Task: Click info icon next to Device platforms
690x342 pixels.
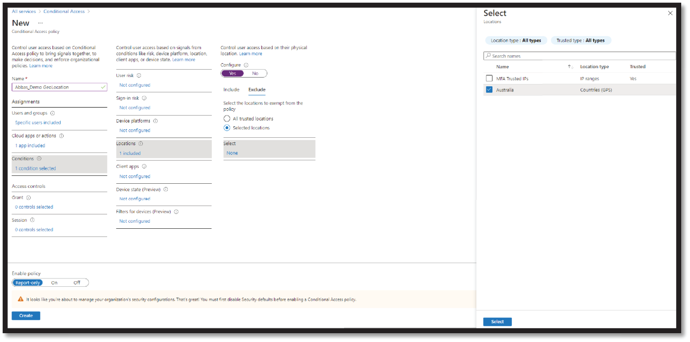Action: 155,121
